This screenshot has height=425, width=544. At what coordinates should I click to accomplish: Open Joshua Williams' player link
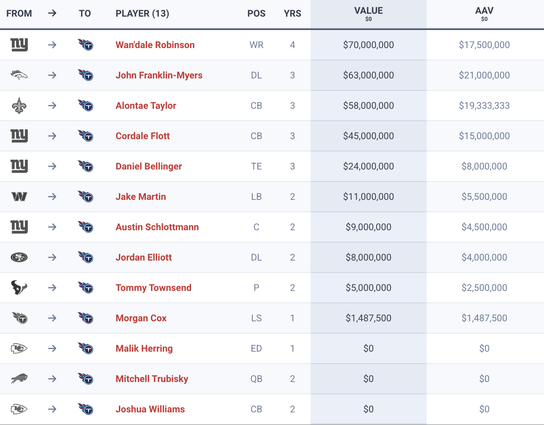pos(150,409)
